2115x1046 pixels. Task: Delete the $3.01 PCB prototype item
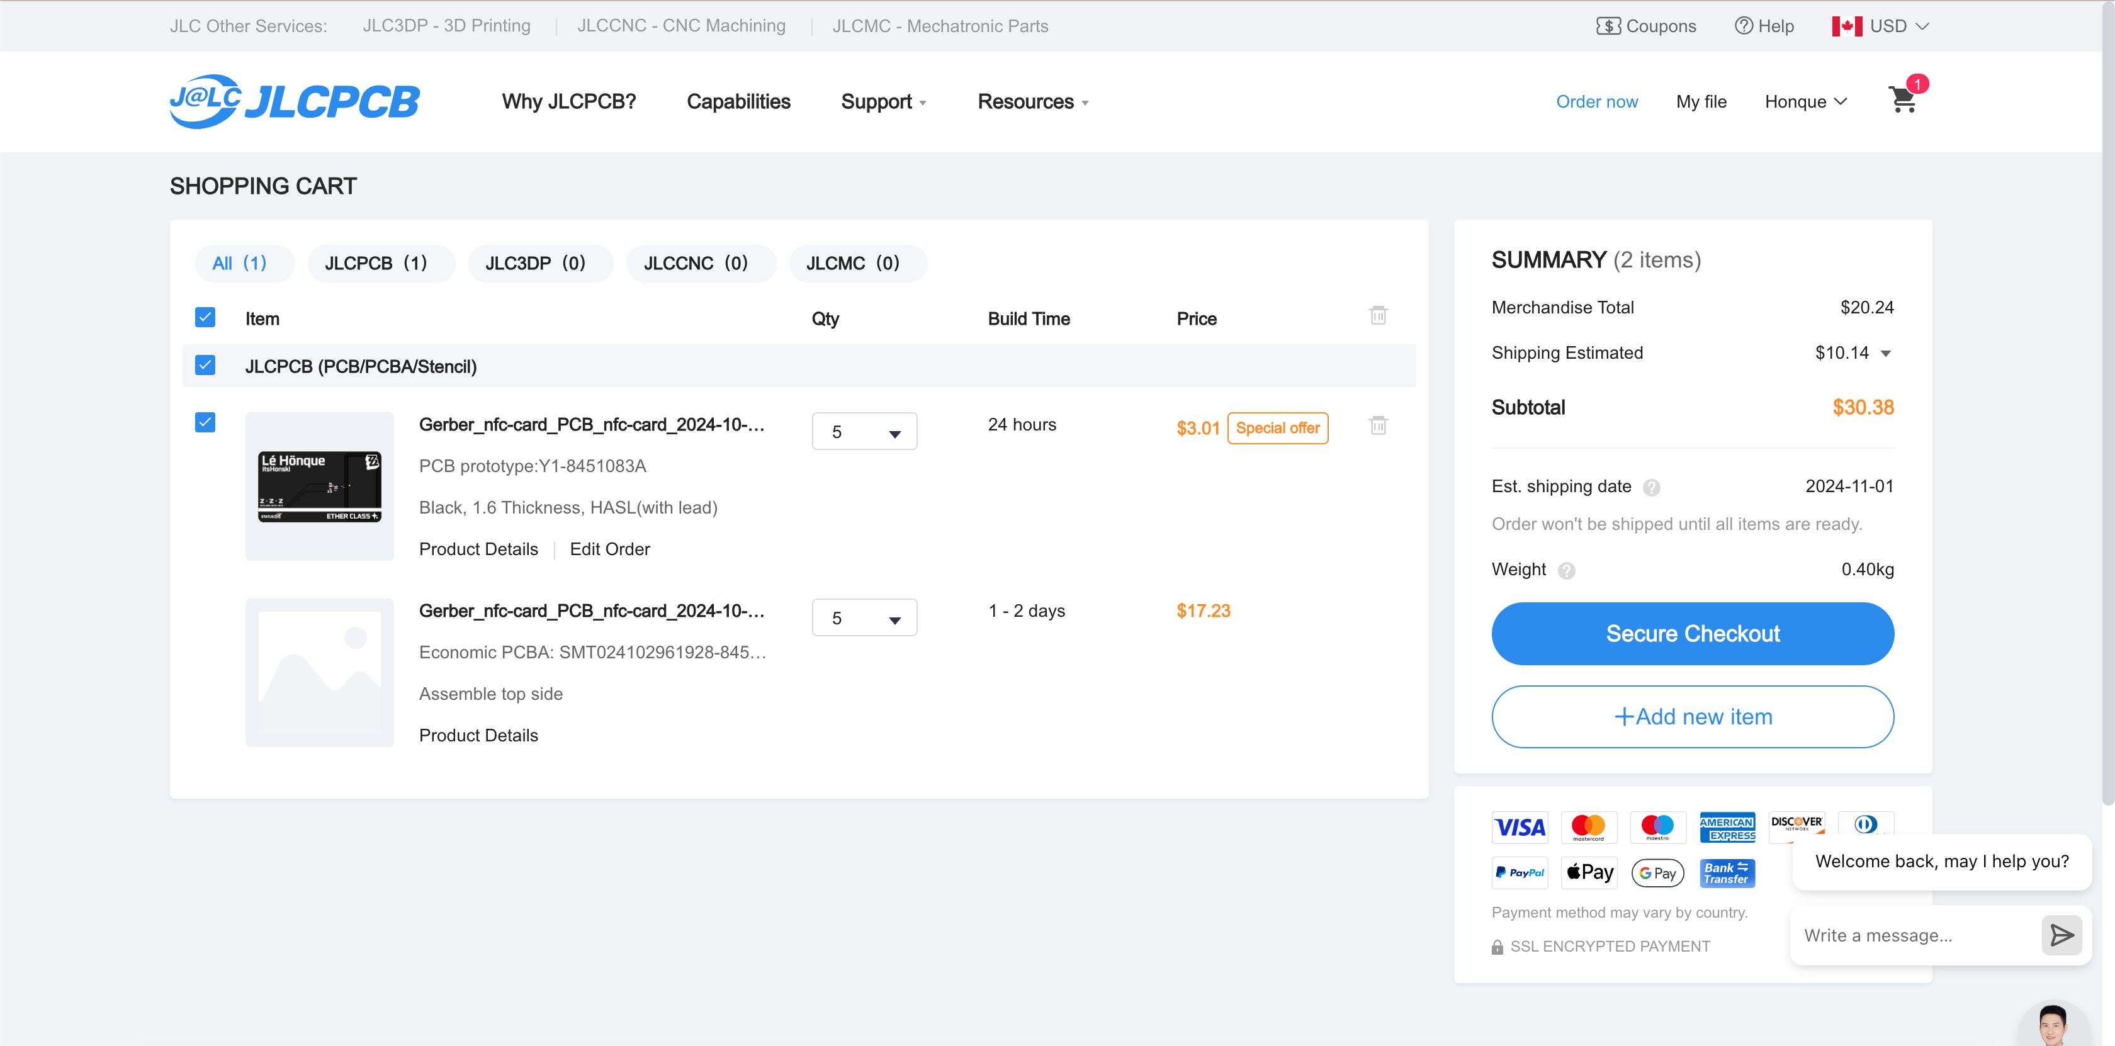pyautogui.click(x=1379, y=425)
